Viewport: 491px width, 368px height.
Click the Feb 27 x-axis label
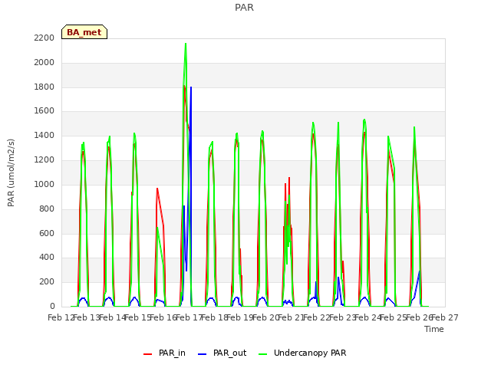445,317
